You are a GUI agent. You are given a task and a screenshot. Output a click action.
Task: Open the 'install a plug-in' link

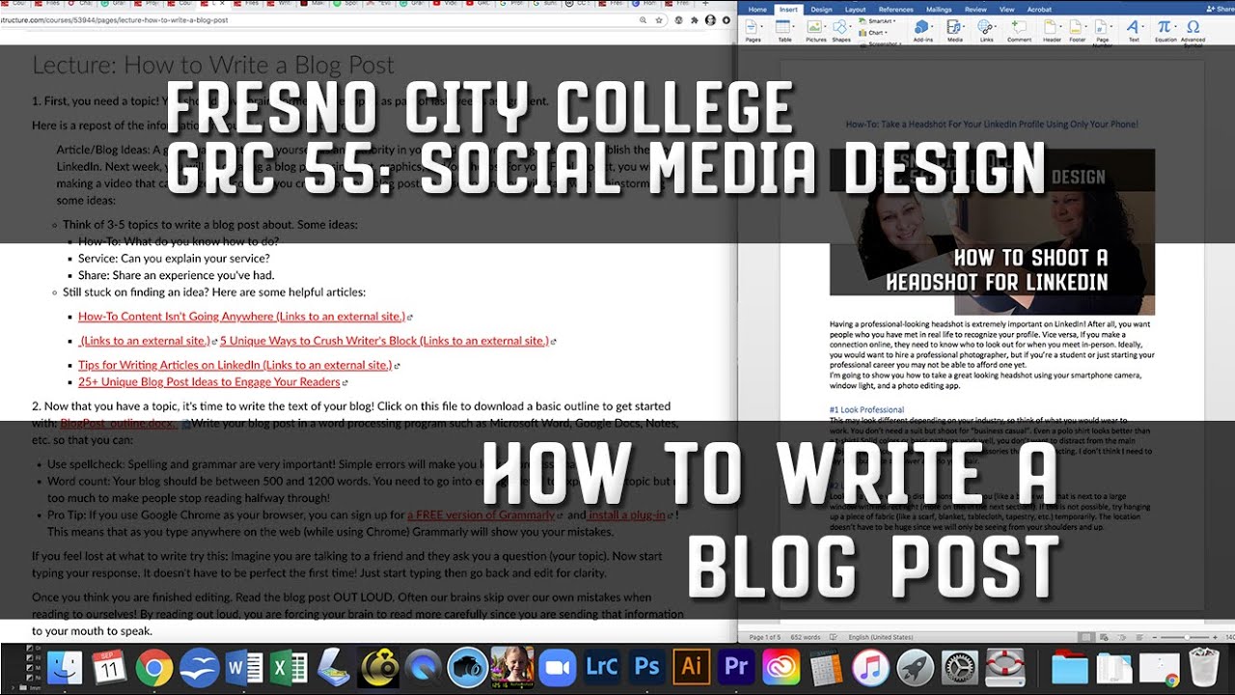tap(627, 514)
